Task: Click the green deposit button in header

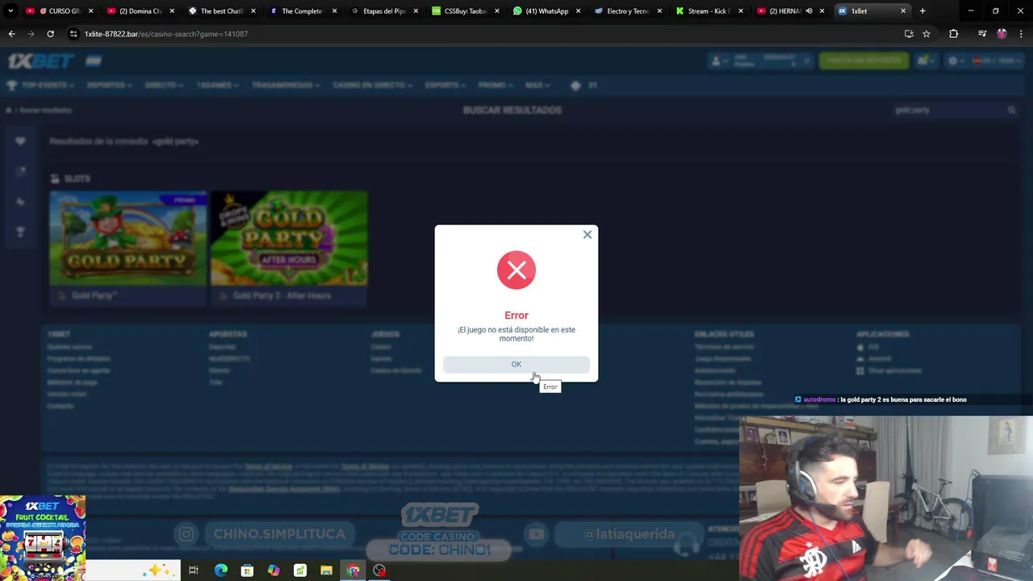Action: click(x=864, y=61)
